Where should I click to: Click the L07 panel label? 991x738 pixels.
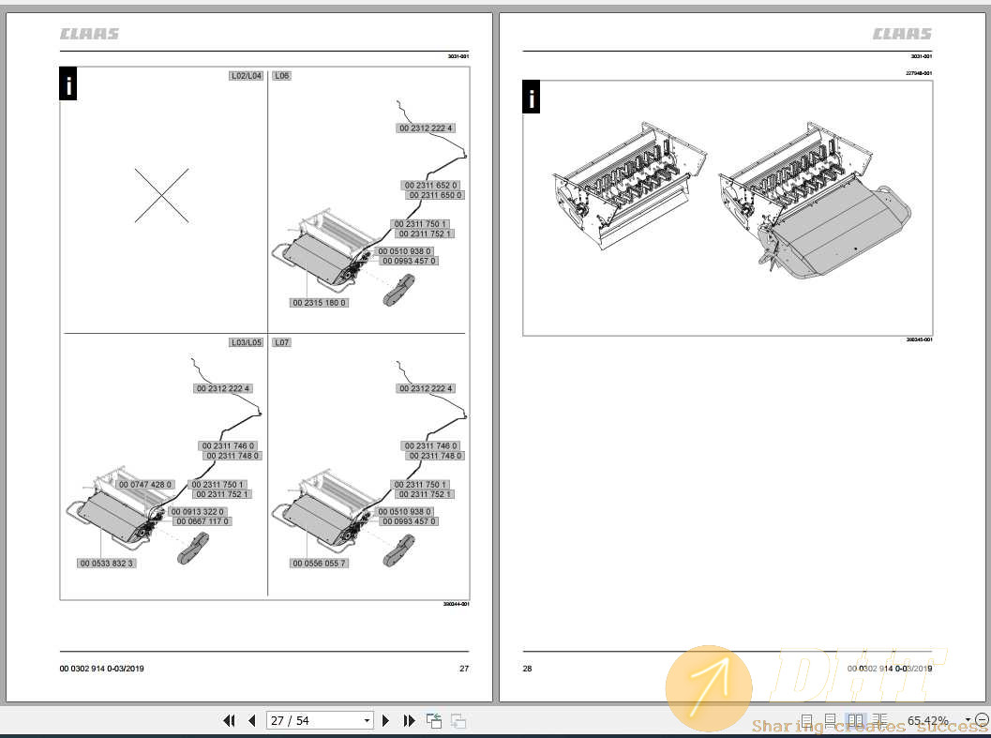pos(282,342)
